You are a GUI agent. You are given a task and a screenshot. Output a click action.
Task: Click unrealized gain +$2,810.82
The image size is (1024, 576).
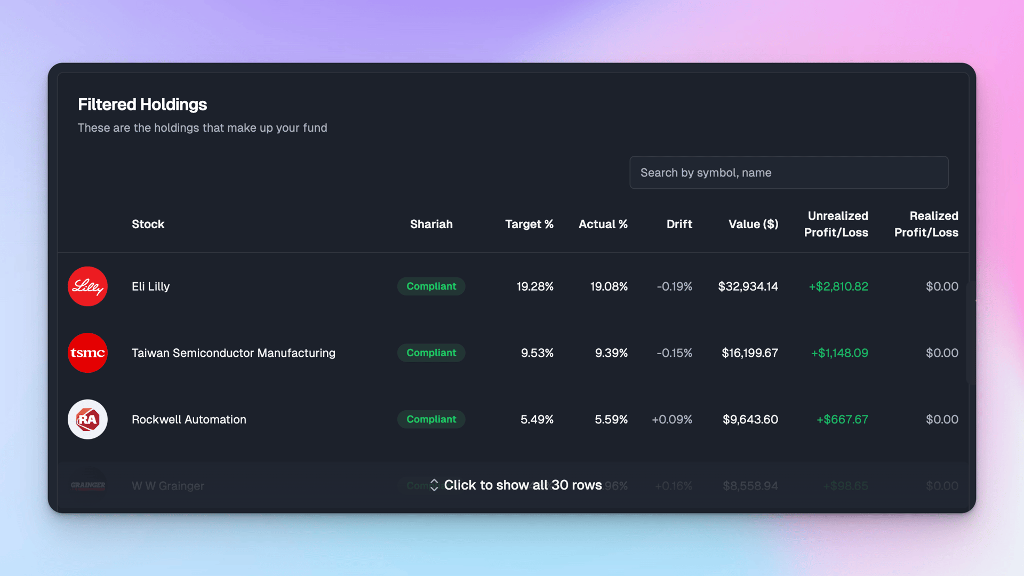point(838,286)
